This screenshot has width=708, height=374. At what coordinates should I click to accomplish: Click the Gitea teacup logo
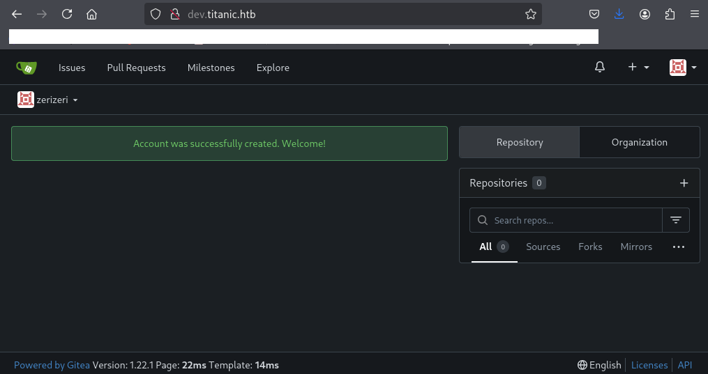(27, 68)
